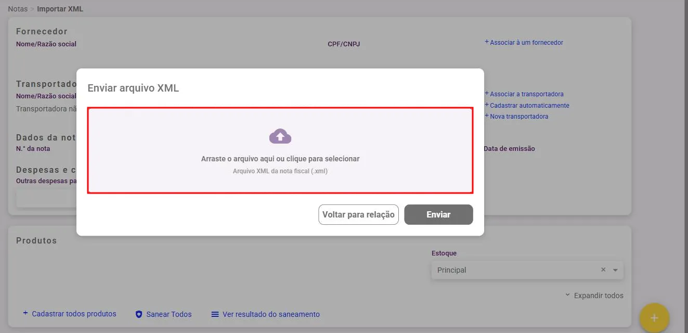Click the Fornecedor section heading
The width and height of the screenshot is (688, 333).
[42, 32]
